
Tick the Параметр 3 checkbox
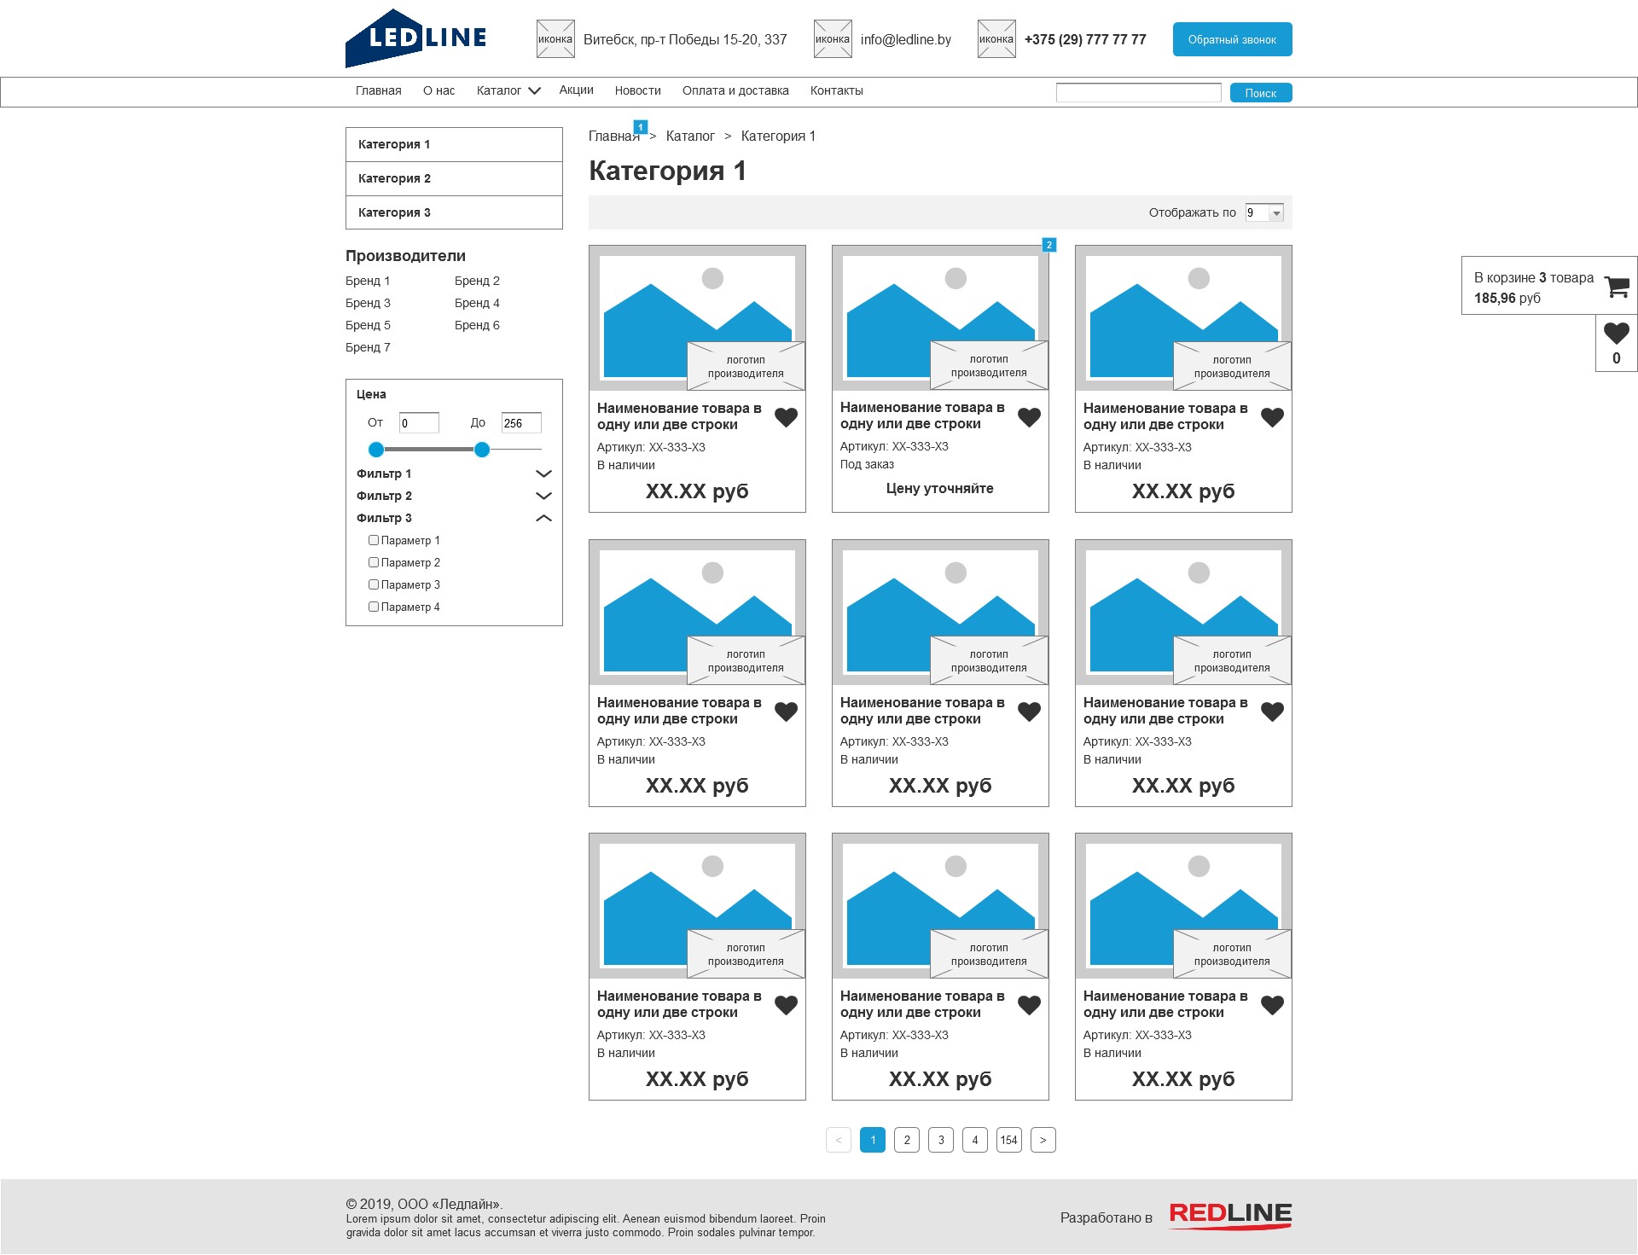(x=374, y=584)
